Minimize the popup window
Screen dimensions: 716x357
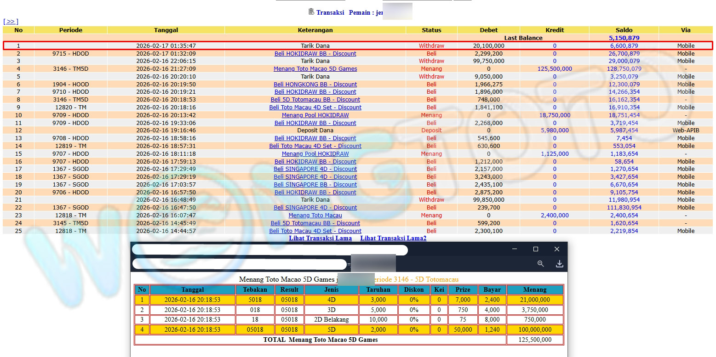[514, 249]
